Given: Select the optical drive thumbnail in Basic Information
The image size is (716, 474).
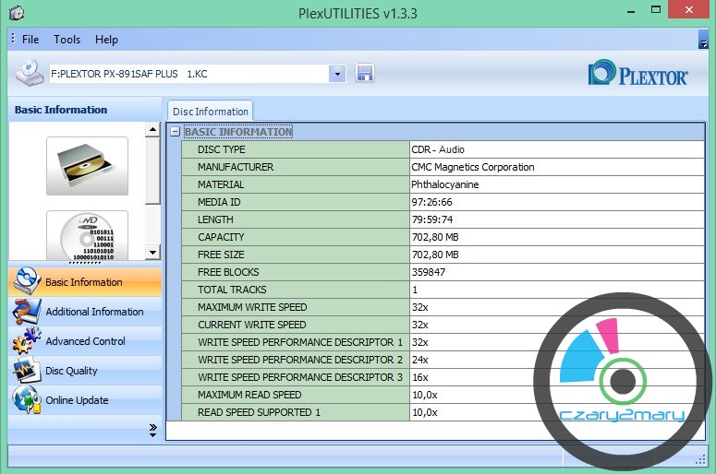Looking at the screenshot, I should coord(87,166).
